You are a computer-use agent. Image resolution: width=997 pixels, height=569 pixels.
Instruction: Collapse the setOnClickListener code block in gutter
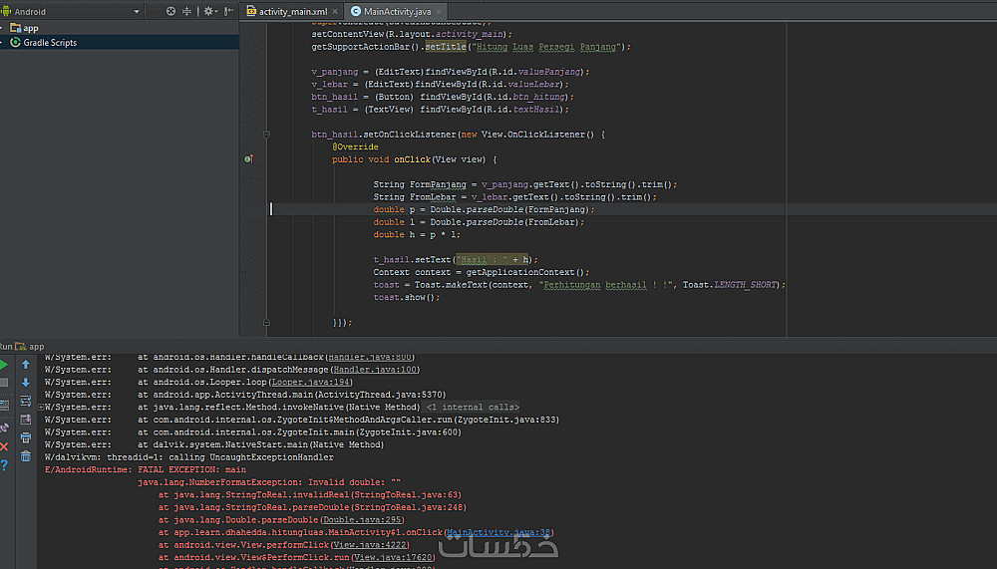(267, 134)
